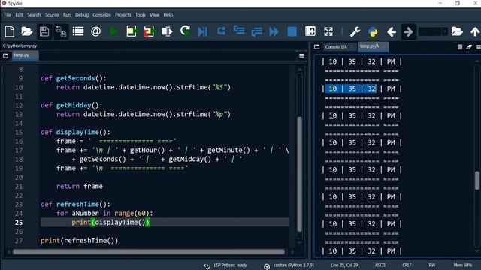Open the editor pane options menu
The image size is (481, 270).
pos(301,56)
